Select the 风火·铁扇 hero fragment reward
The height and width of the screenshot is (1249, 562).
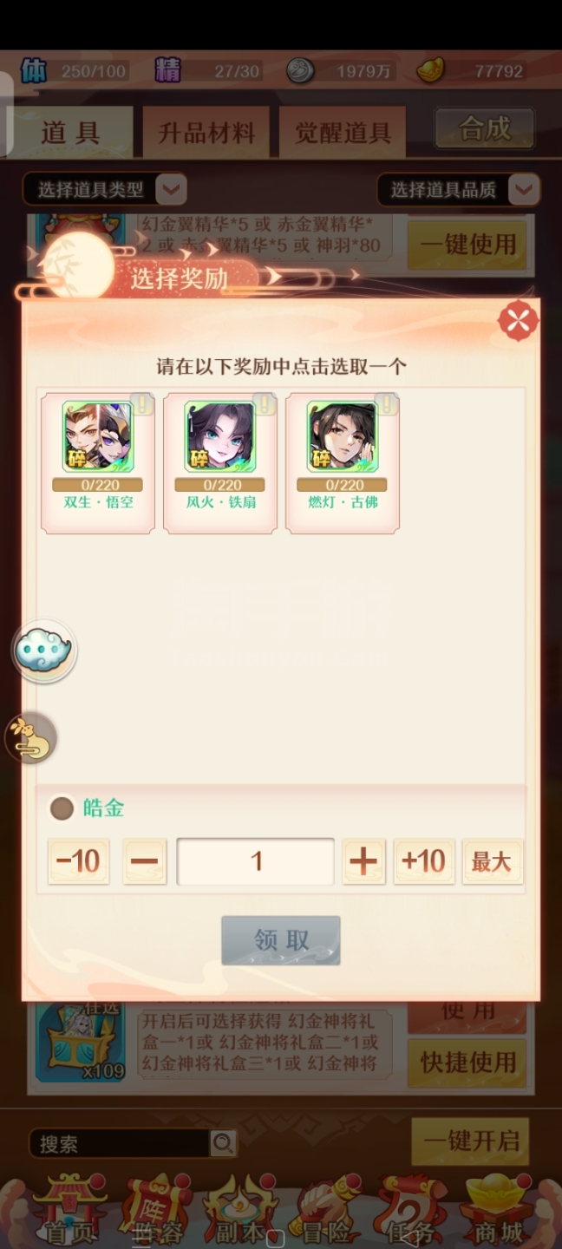click(x=220, y=462)
